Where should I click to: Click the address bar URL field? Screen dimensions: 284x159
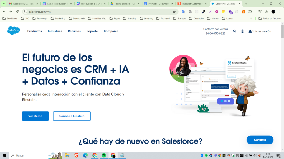pyautogui.click(x=97, y=12)
